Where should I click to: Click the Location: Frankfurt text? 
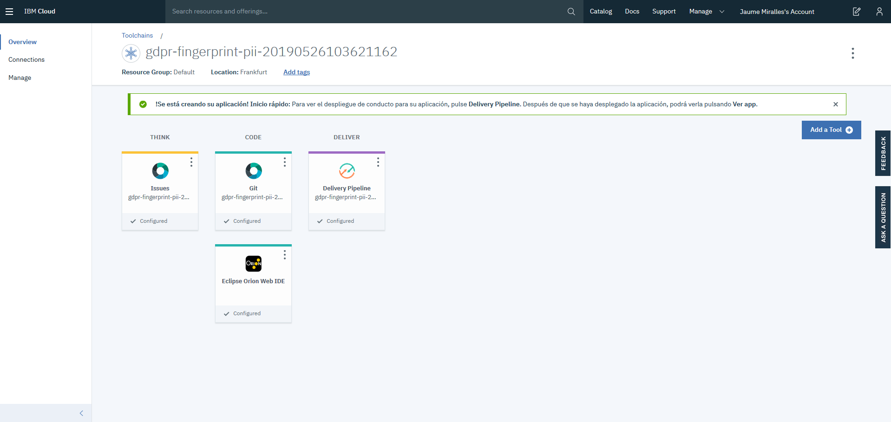239,72
